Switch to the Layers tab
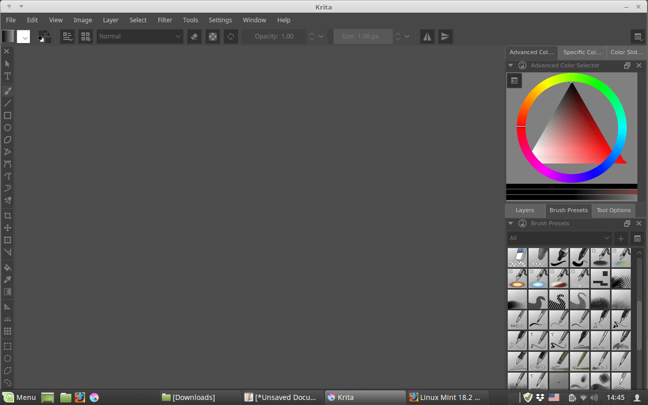Viewport: 648px width, 405px height. pos(524,210)
